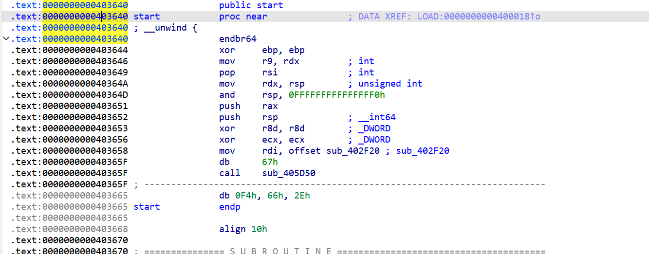Click the highlighted address on the '__unwind' line

click(85, 28)
